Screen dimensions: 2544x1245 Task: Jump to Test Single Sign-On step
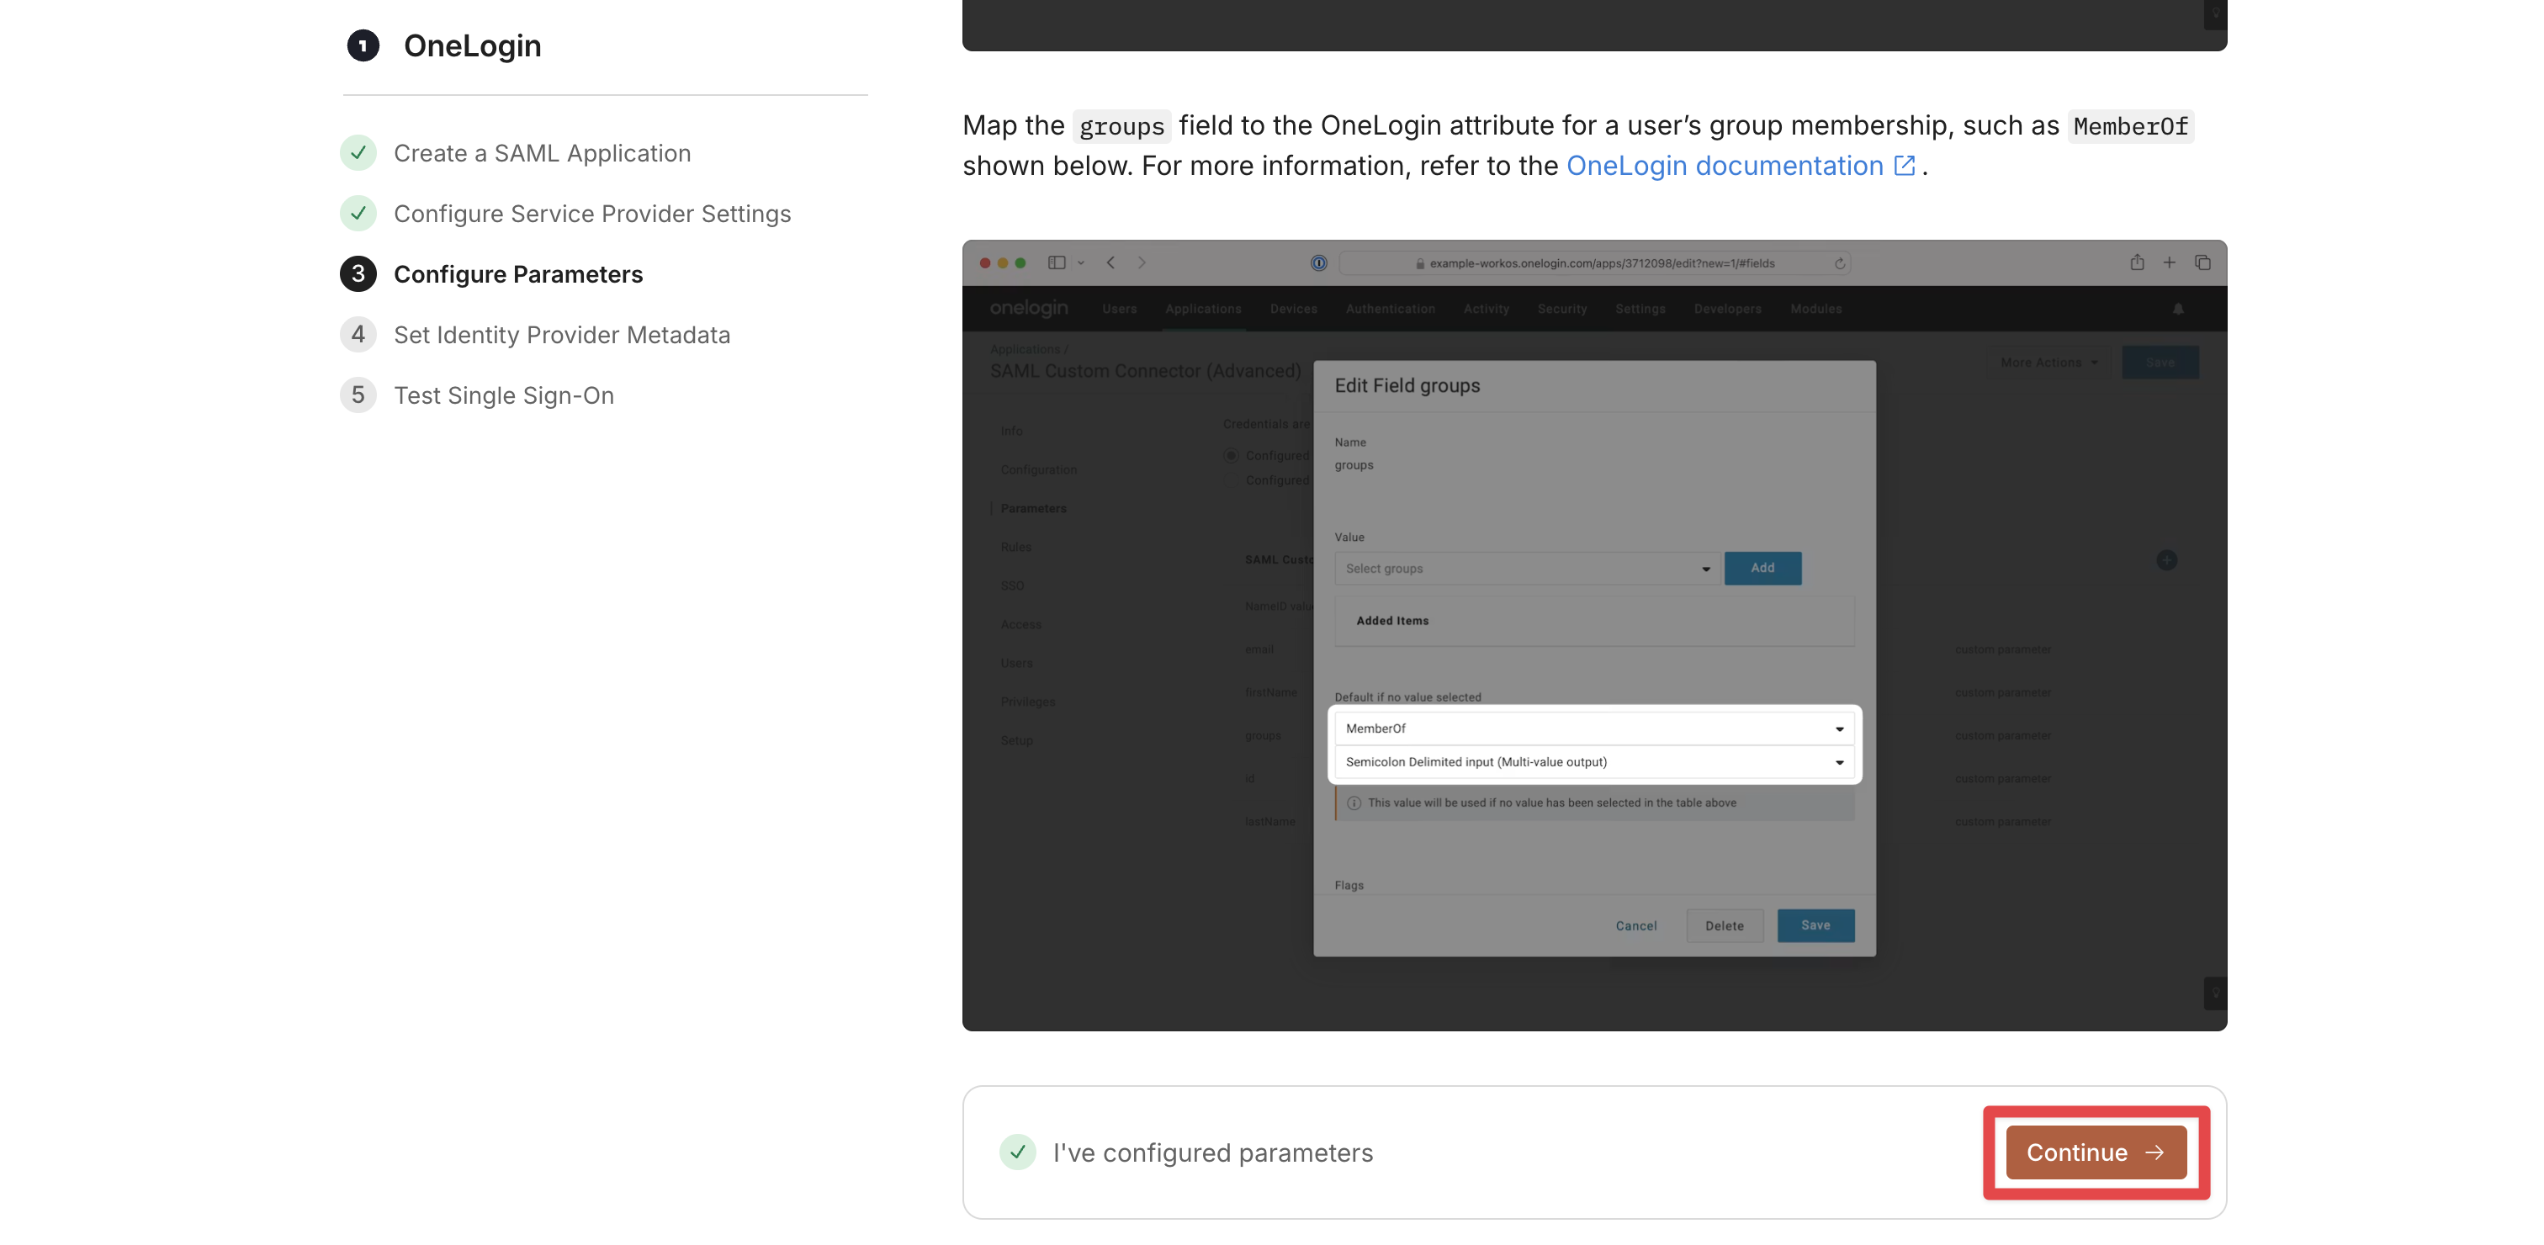504,395
